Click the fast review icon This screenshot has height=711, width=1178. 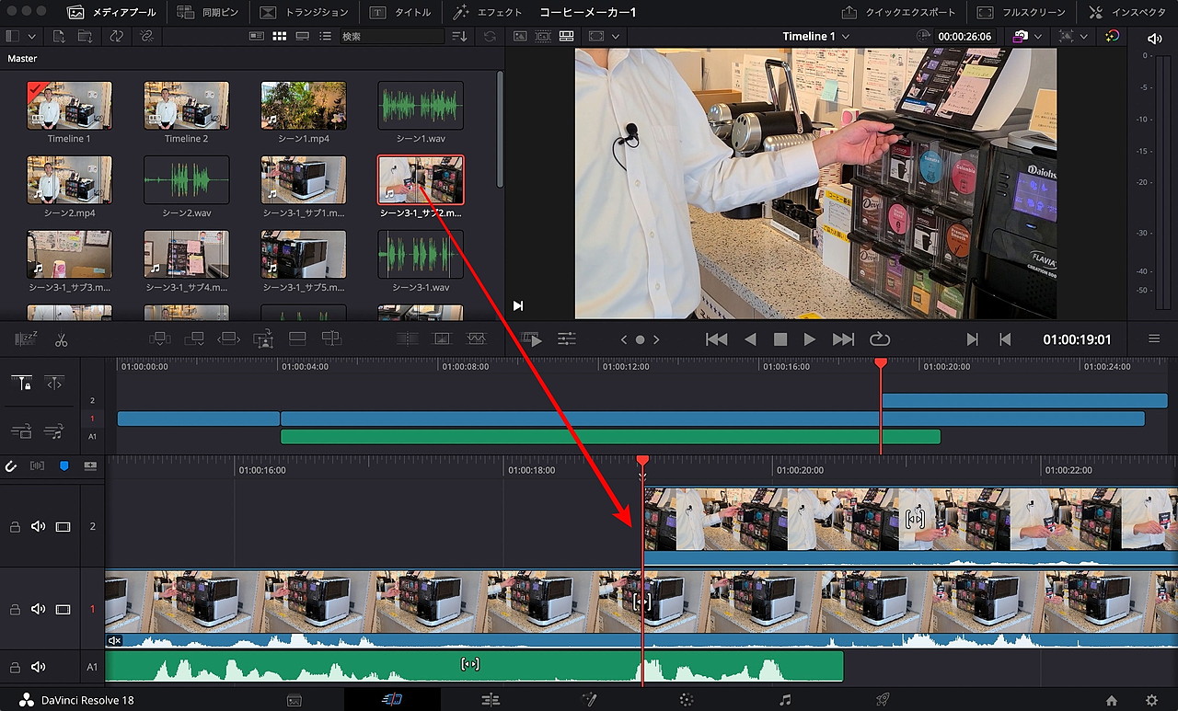pos(532,339)
